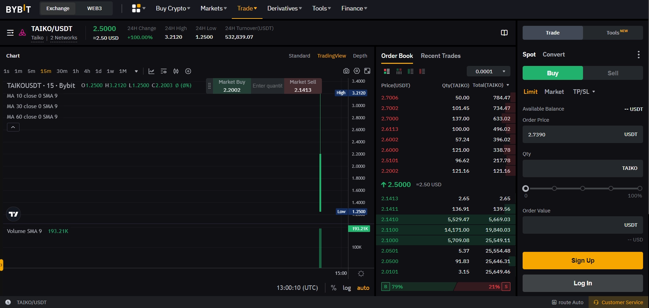Show sell orders only view
The width and height of the screenshot is (649, 308).
pyautogui.click(x=422, y=71)
